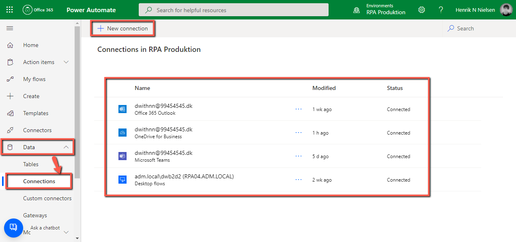Image resolution: width=516 pixels, height=242 pixels.
Task: Click the Templates icon
Action: [x=11, y=113]
